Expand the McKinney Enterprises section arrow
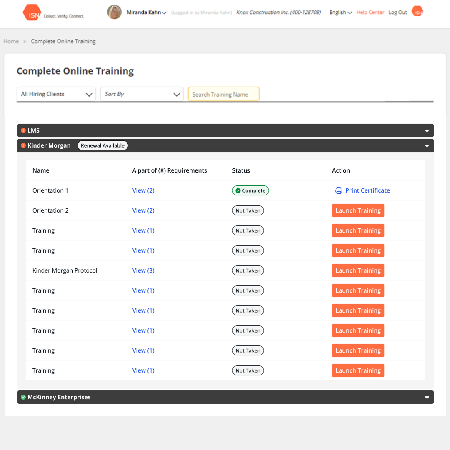 [427, 397]
